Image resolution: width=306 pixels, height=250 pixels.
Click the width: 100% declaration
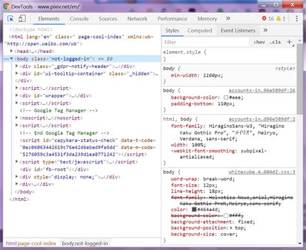coord(189,145)
